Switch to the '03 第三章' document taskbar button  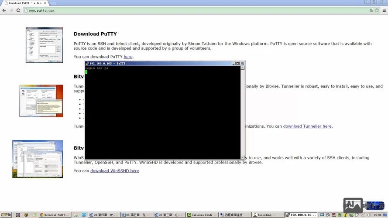tap(169, 215)
